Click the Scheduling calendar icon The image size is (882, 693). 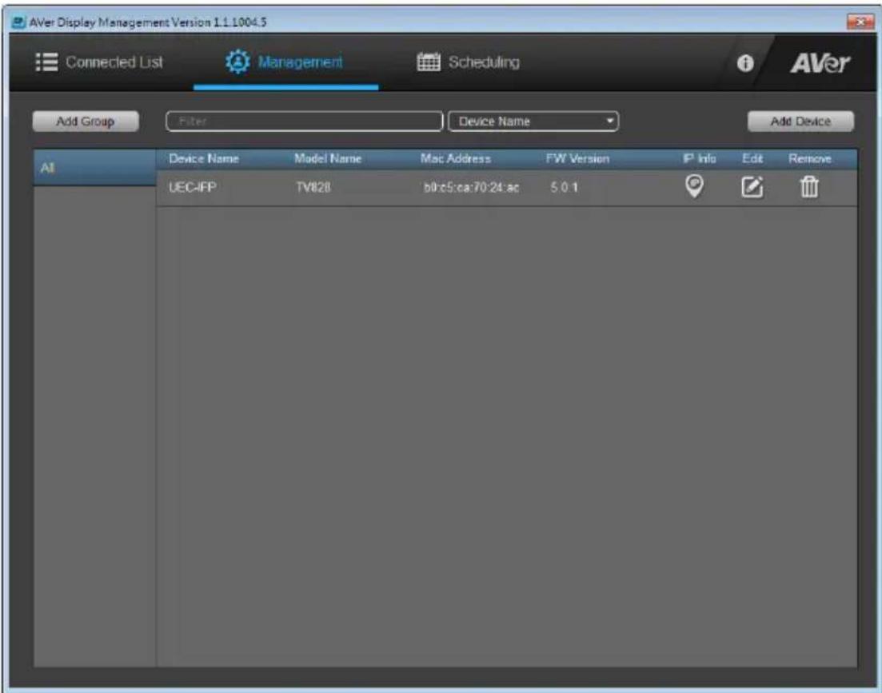pyautogui.click(x=429, y=62)
